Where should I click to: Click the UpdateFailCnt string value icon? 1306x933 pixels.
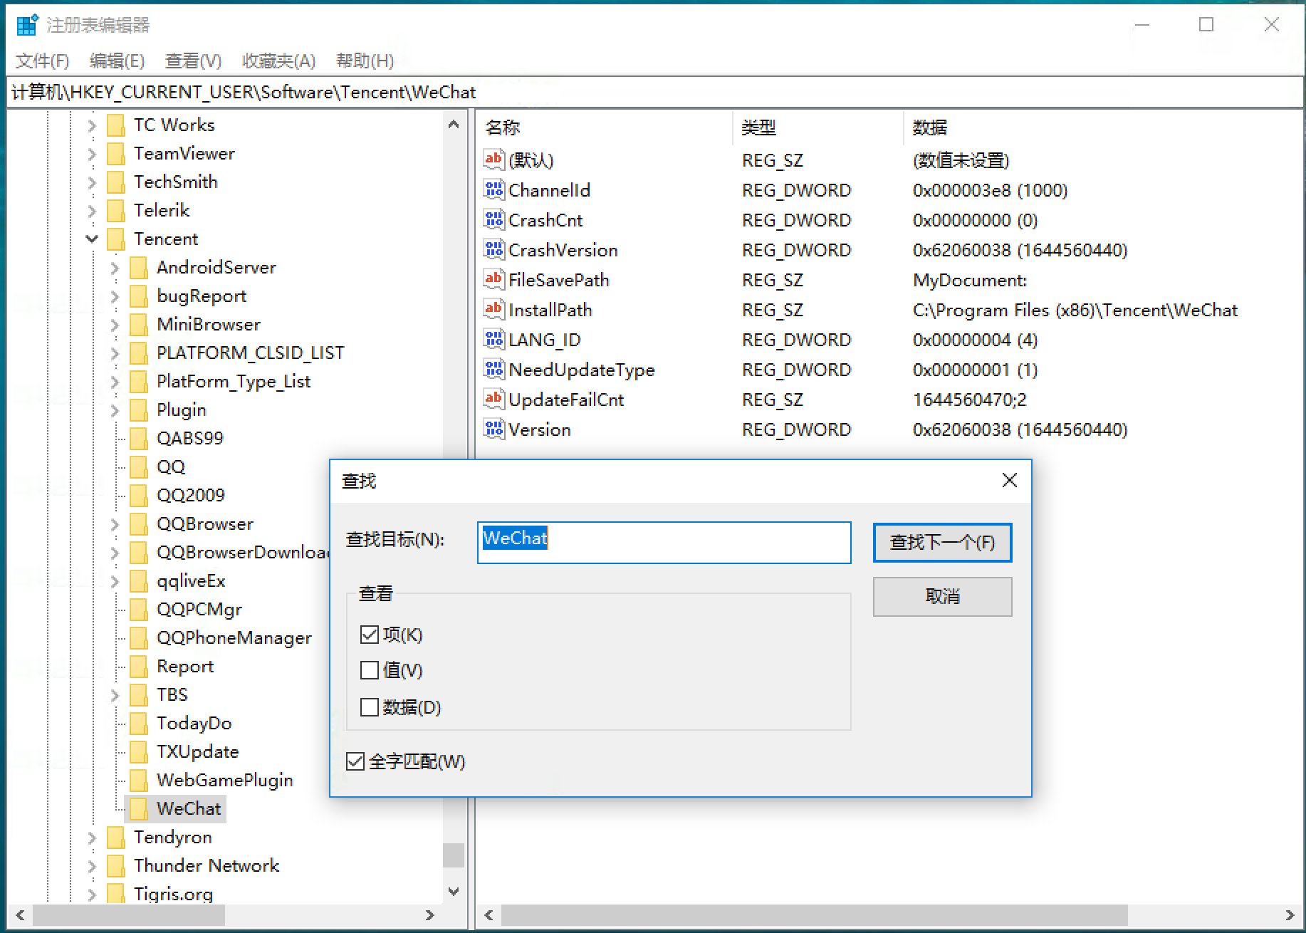[493, 399]
